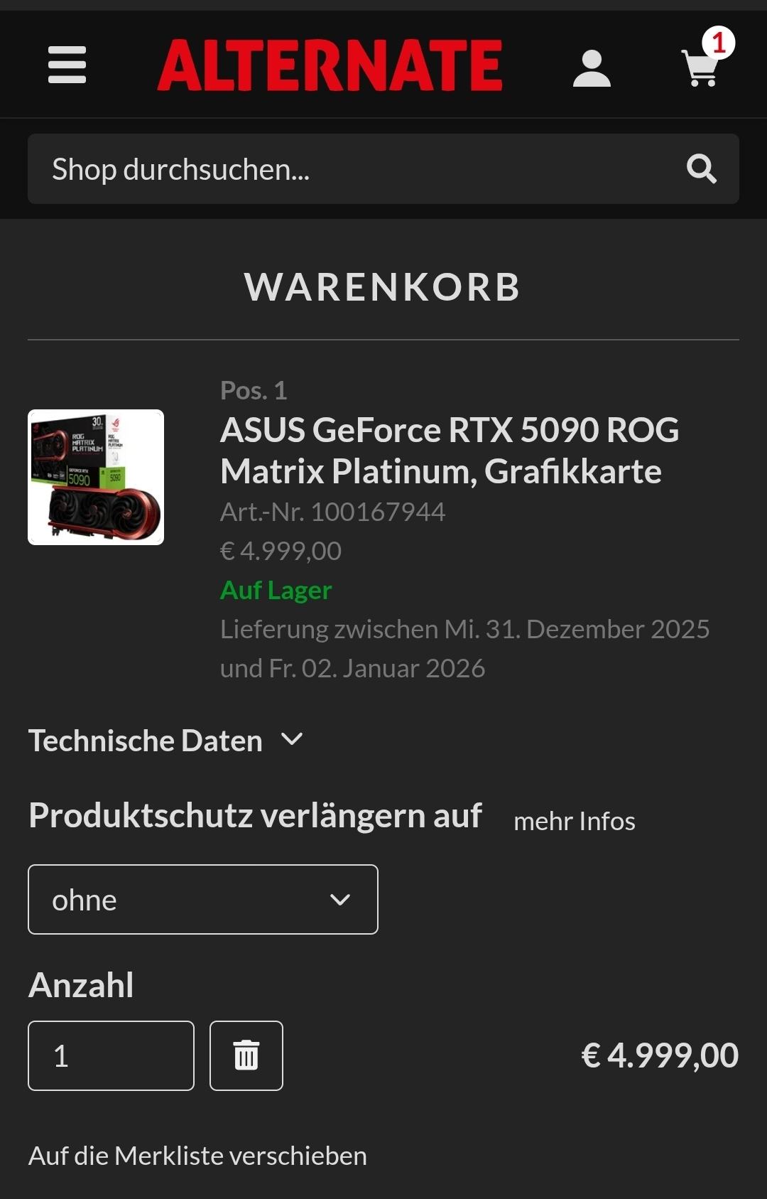Screen dimensions: 767x1199
Task: Follow the 'mehr Infos' link
Action: tap(575, 821)
